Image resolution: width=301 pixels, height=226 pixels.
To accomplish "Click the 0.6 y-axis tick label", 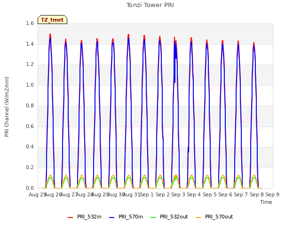I will (30, 126).
